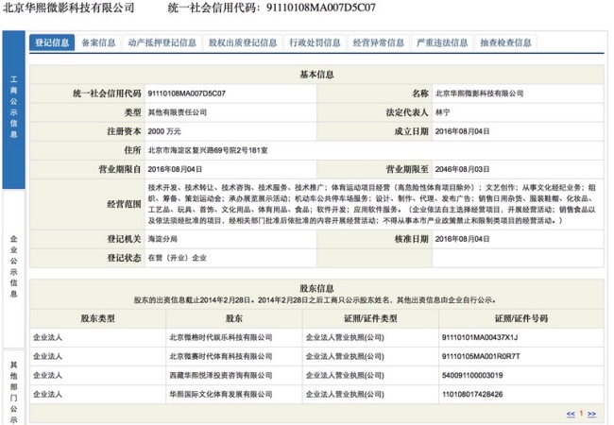Click registered capital 2000 万元

(x=164, y=131)
